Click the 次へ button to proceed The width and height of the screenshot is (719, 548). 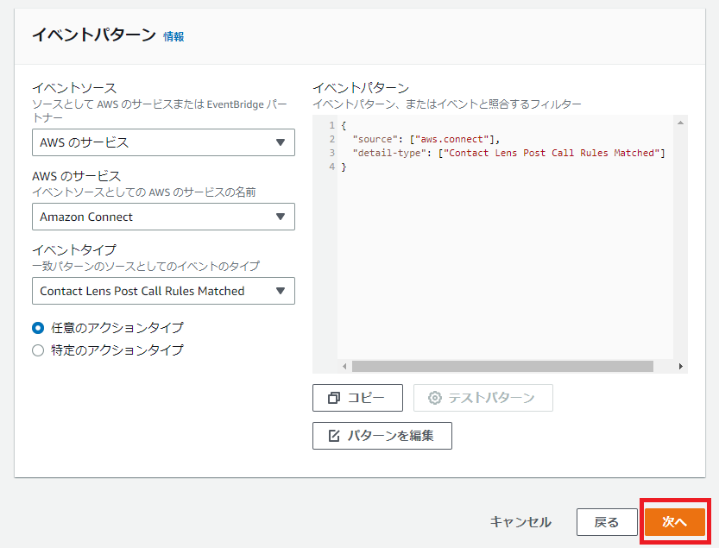click(675, 522)
